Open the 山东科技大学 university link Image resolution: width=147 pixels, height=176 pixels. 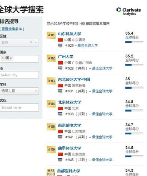69,34
